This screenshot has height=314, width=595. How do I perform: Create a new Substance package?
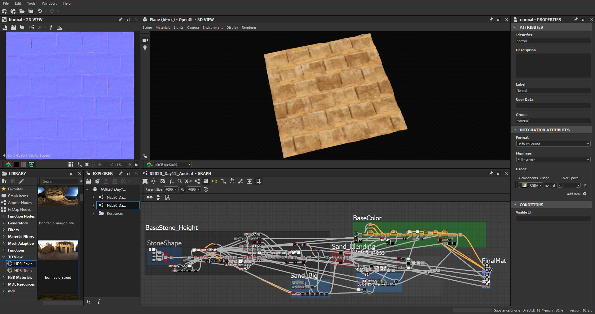click(4, 11)
